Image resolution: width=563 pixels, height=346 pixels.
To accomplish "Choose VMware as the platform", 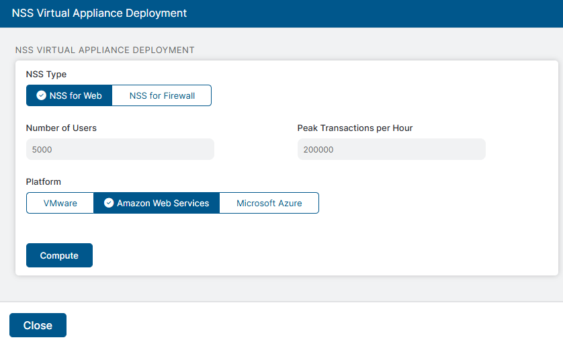I will pos(60,203).
